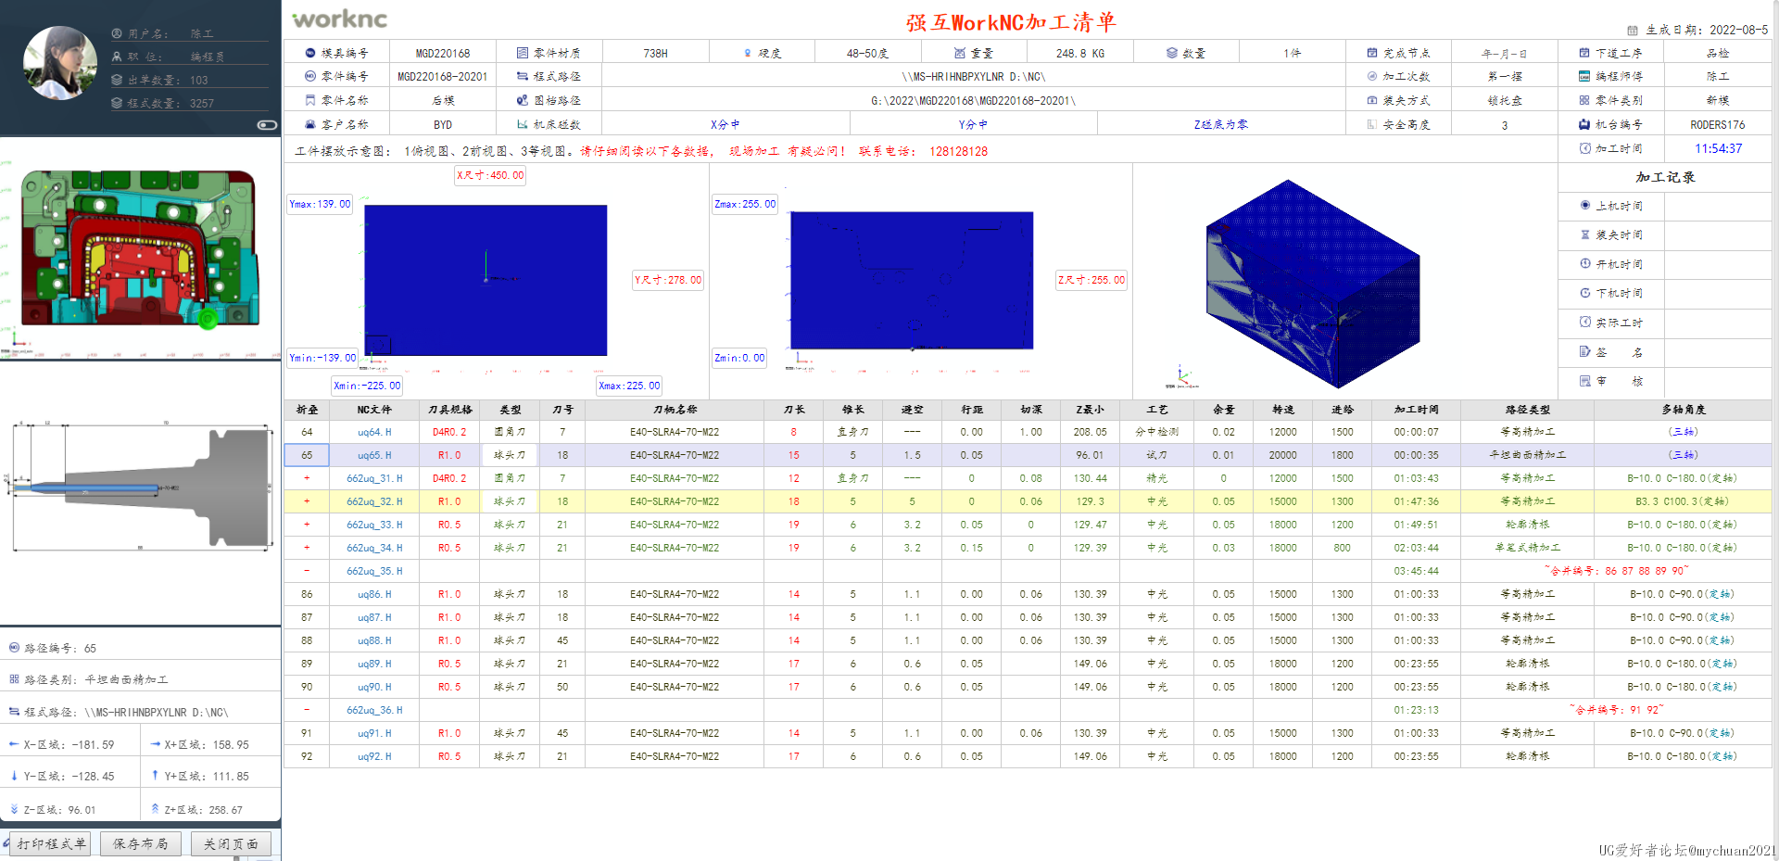Click the 硬度 hardness icon
The width and height of the screenshot is (1779, 861).
(748, 53)
